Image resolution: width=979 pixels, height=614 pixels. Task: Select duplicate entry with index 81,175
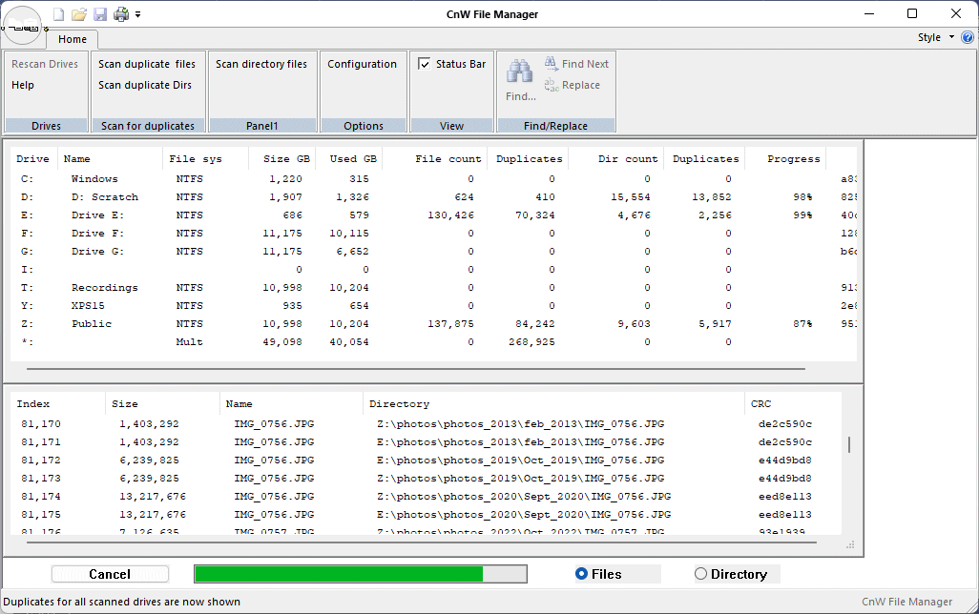tap(427, 515)
